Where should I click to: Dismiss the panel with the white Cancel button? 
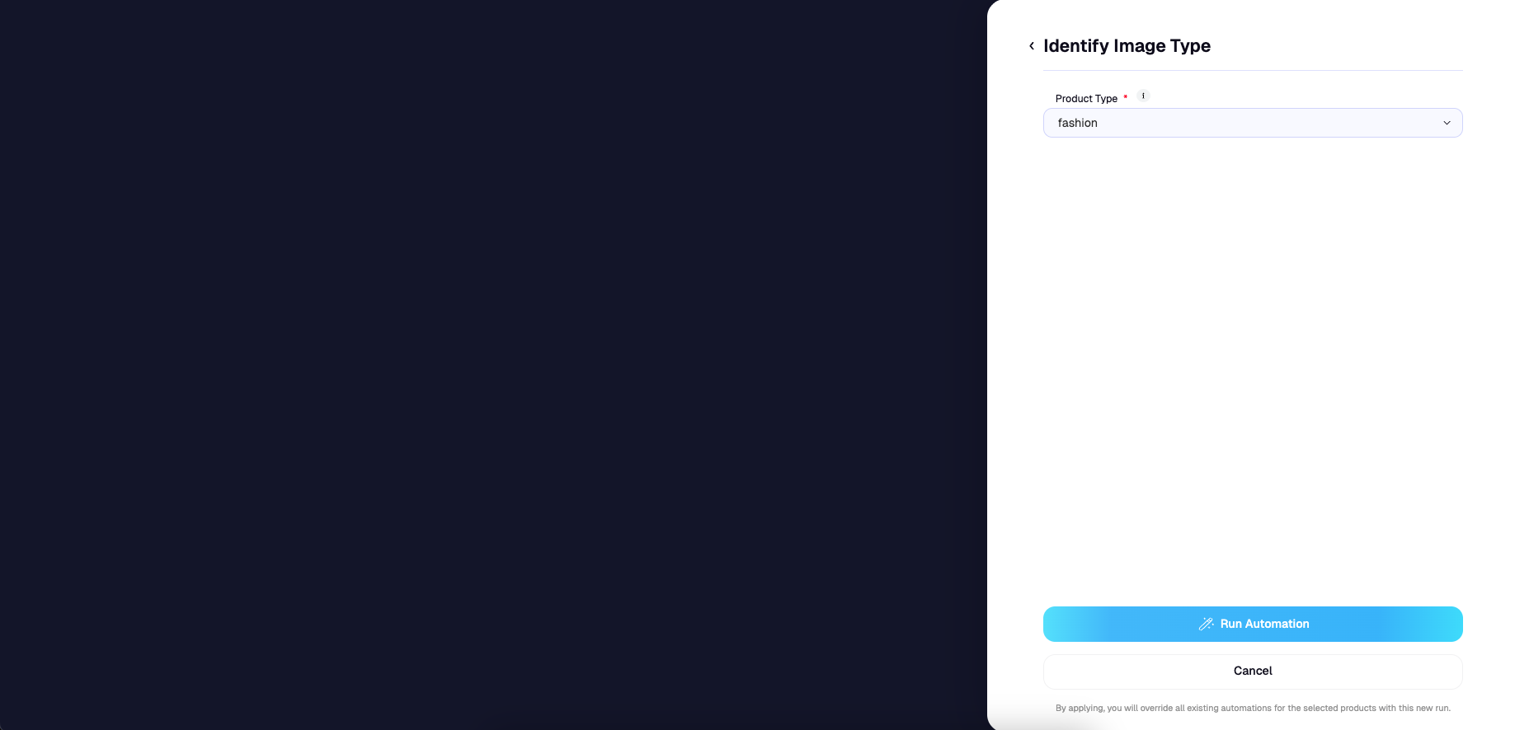point(1253,671)
